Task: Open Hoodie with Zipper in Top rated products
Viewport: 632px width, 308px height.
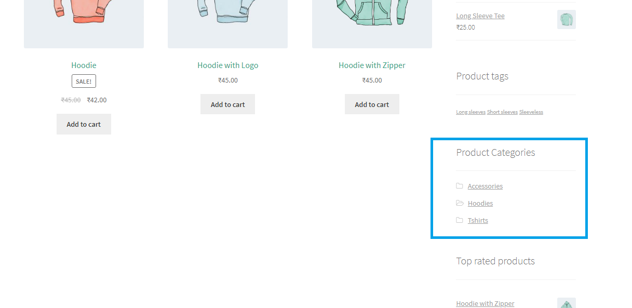Action: click(485, 303)
